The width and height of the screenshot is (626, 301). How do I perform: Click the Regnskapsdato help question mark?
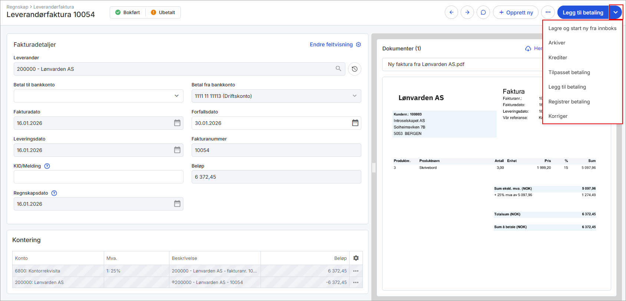pos(54,193)
